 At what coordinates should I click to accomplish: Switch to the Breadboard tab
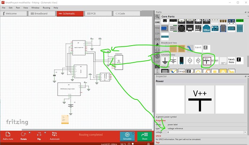[42, 14]
